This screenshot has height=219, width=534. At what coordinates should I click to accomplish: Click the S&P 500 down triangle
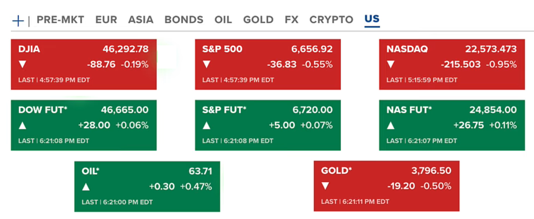coord(206,65)
